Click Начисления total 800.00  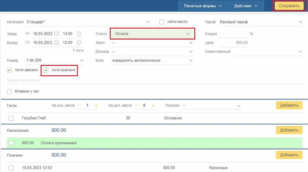[59, 130]
